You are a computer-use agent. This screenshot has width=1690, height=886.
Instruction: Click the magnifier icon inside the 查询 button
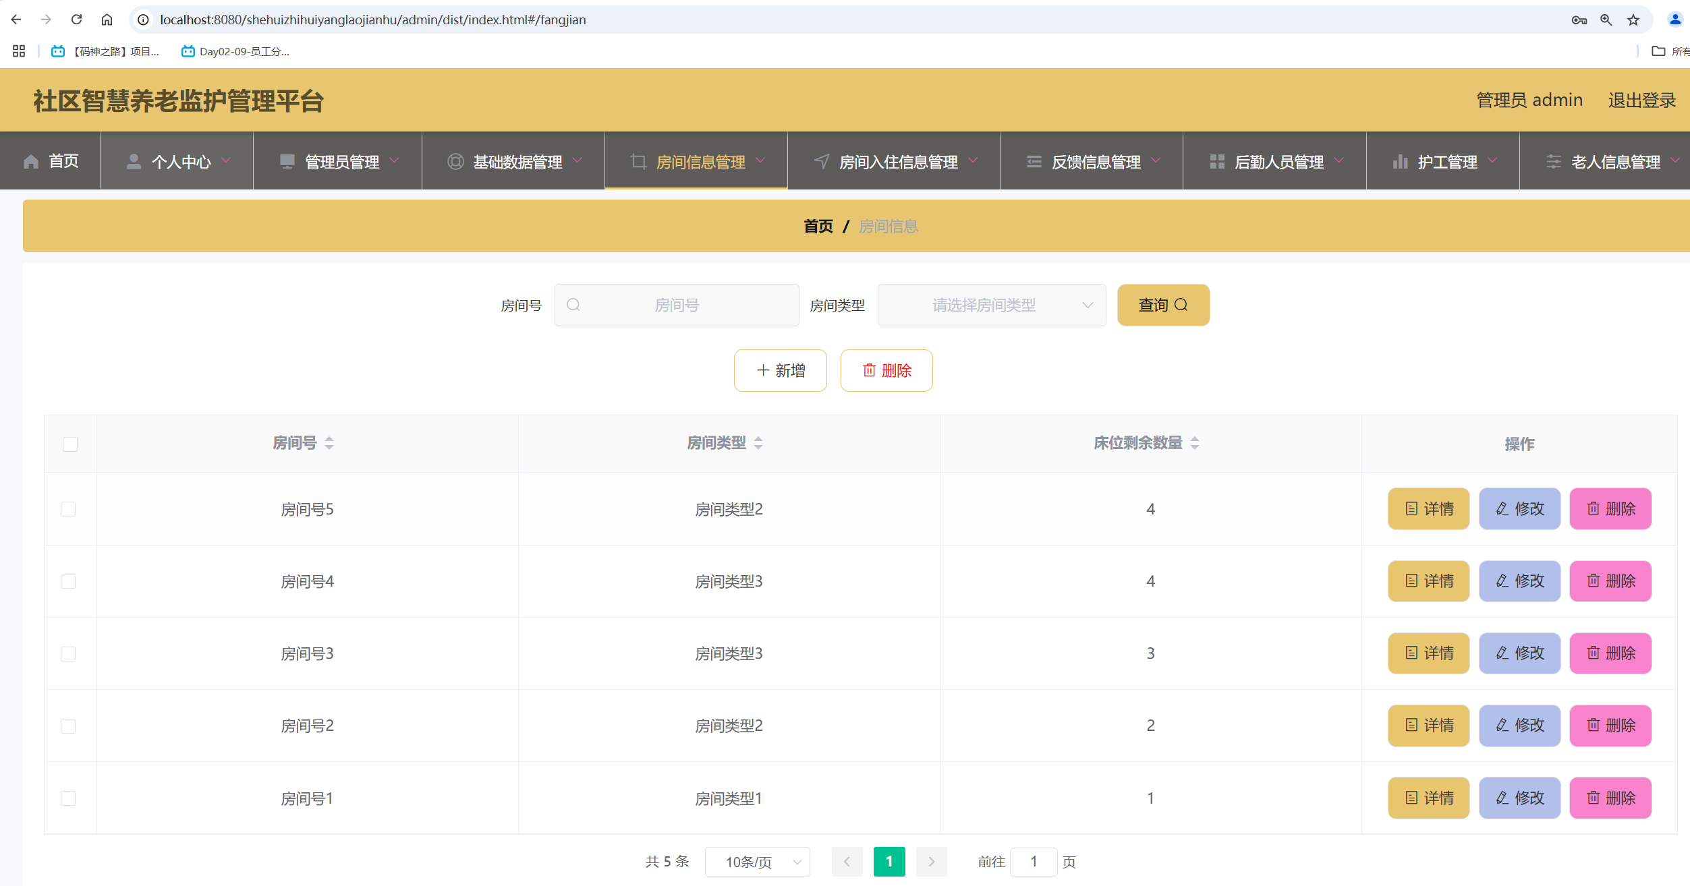pyautogui.click(x=1182, y=305)
